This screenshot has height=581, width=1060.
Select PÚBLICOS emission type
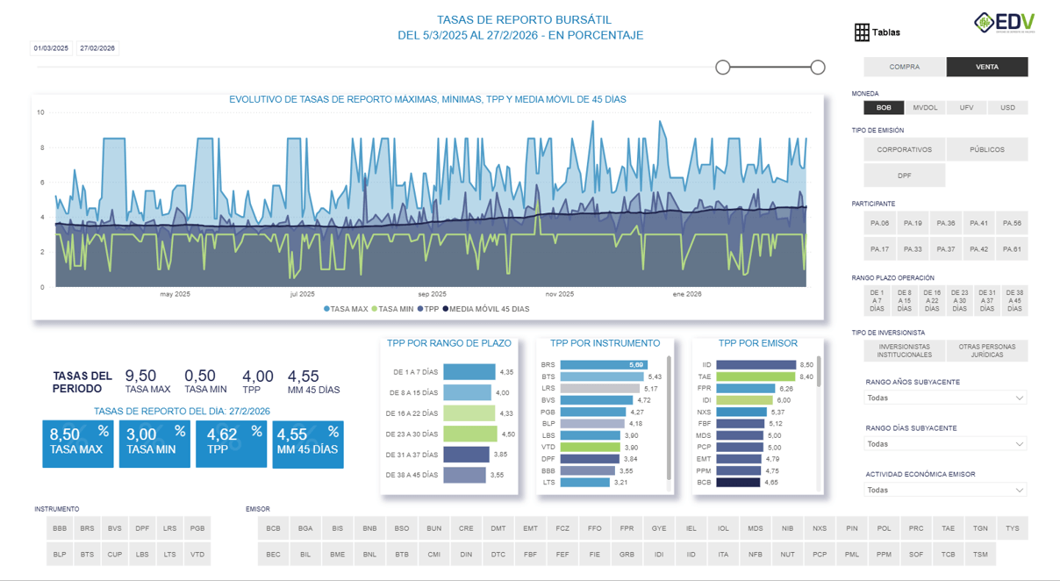[x=986, y=149]
